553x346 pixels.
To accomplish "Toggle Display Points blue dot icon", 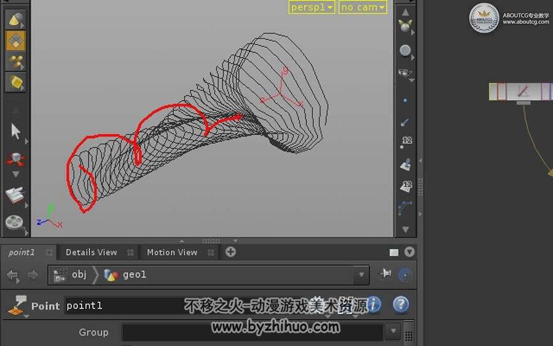I will click(x=405, y=101).
